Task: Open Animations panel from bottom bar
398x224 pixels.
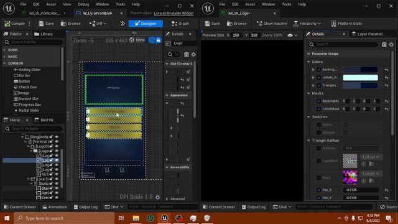Action: point(55,207)
